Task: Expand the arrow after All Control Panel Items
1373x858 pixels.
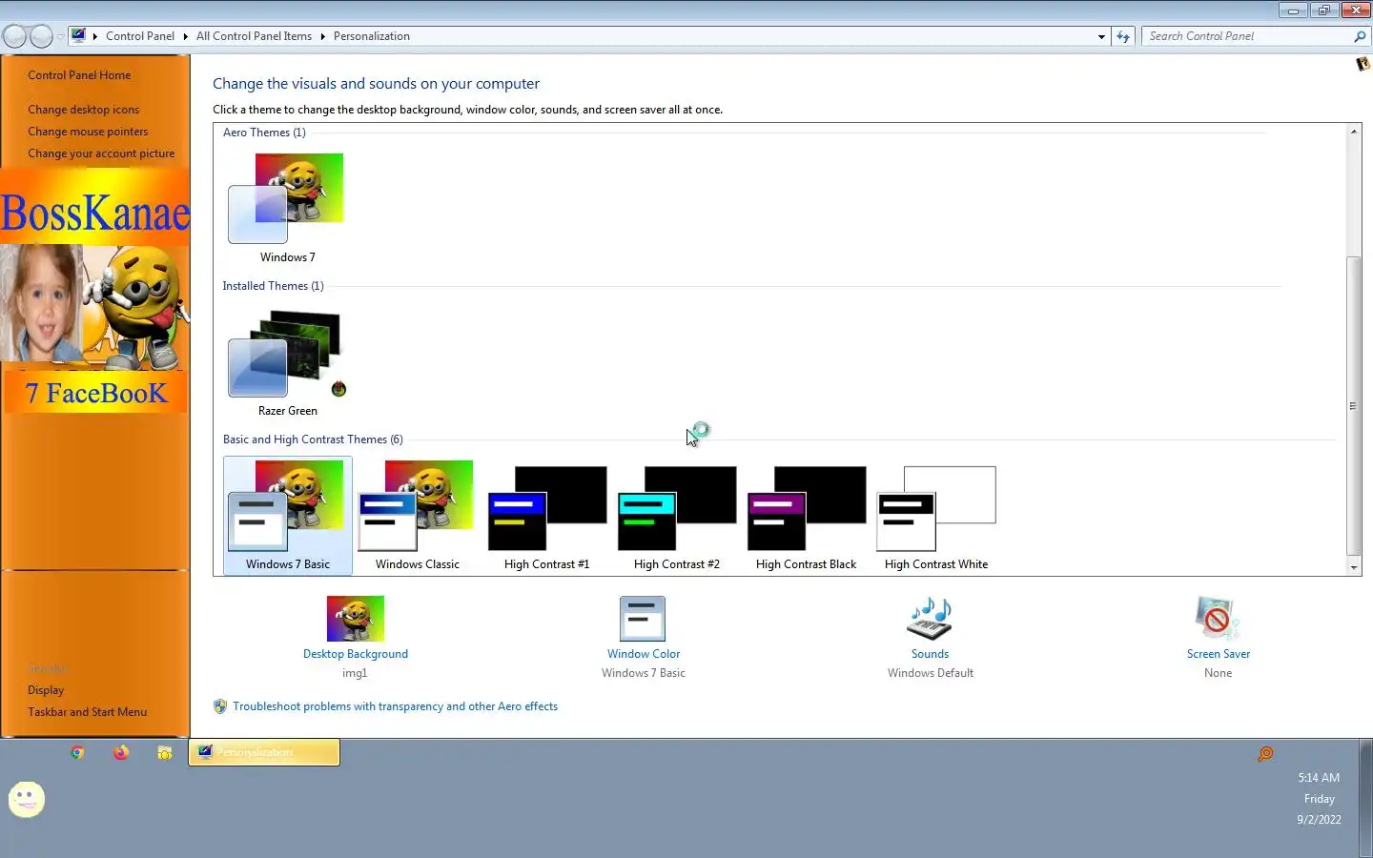Action: point(322,36)
